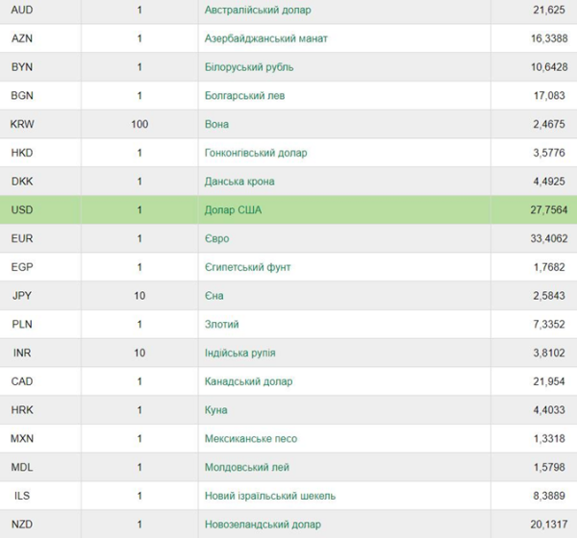
Task: Open the Мексиканське песо link
Action: 251,439
